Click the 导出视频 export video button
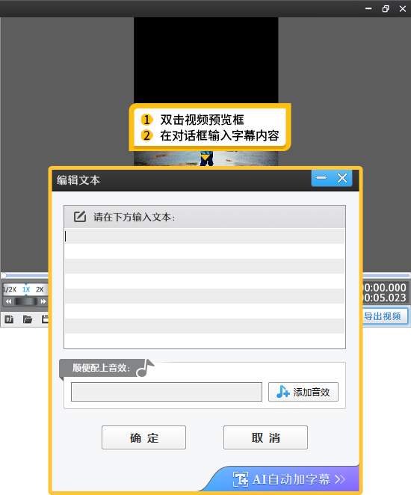 click(385, 316)
